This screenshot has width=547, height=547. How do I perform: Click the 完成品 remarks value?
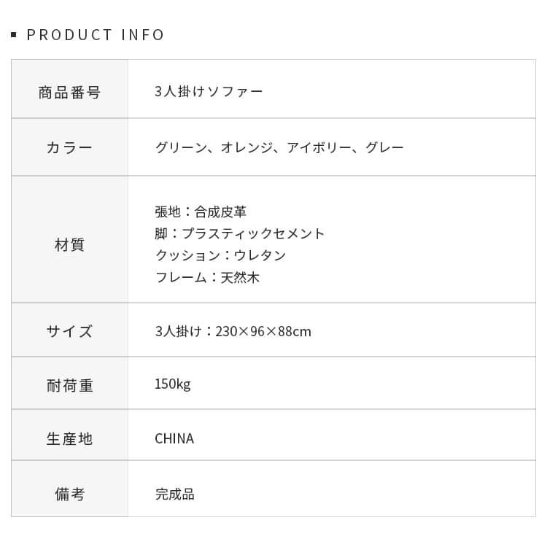point(174,494)
